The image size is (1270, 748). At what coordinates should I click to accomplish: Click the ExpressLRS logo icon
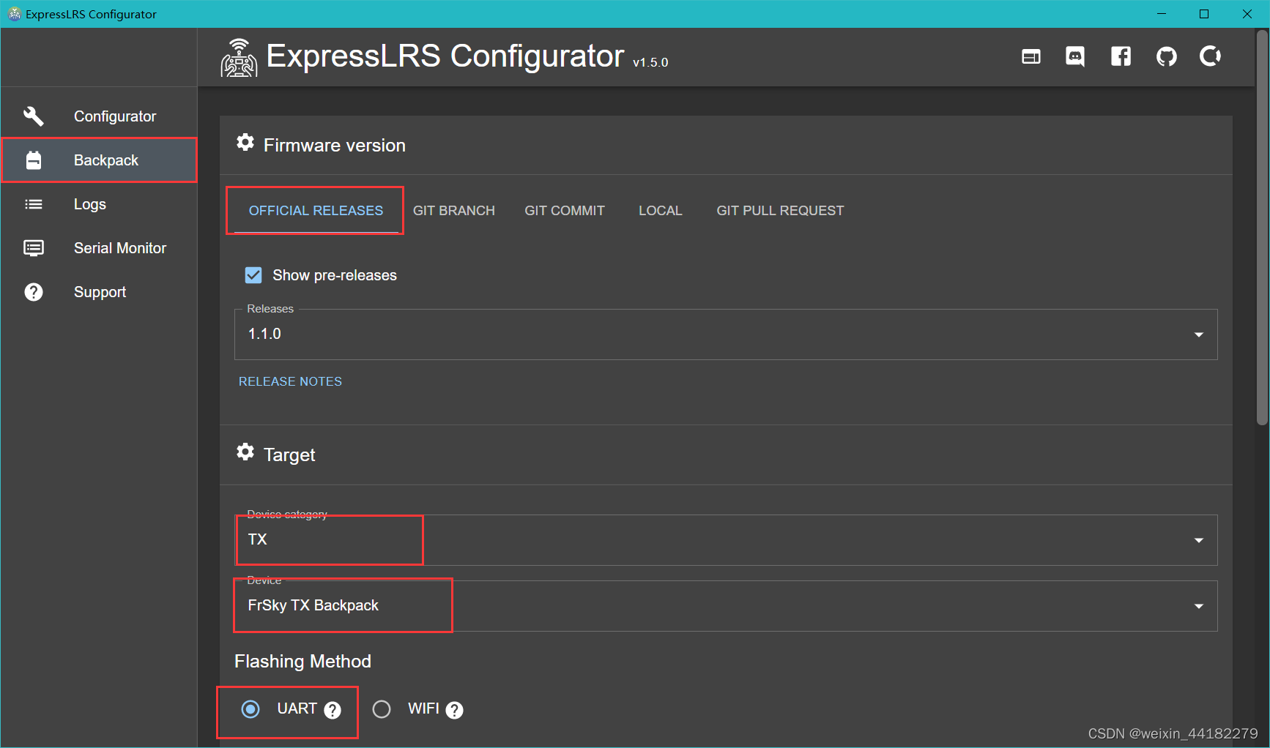point(239,58)
